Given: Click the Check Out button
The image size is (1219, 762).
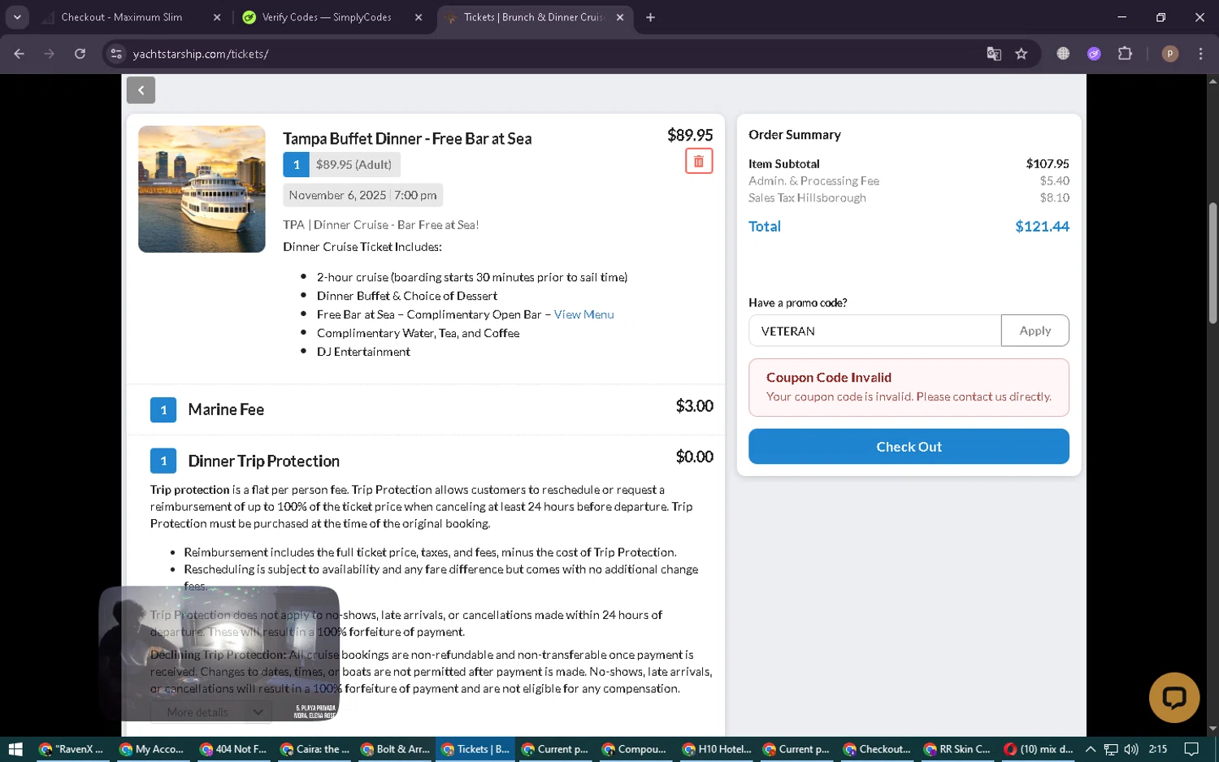Looking at the screenshot, I should 909,447.
